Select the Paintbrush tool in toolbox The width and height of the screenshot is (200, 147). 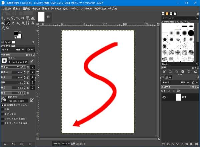coord(8,23)
